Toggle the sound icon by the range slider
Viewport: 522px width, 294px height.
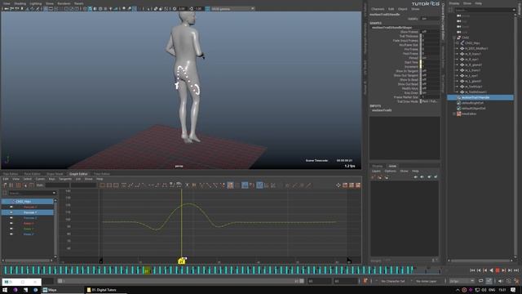click(x=500, y=281)
